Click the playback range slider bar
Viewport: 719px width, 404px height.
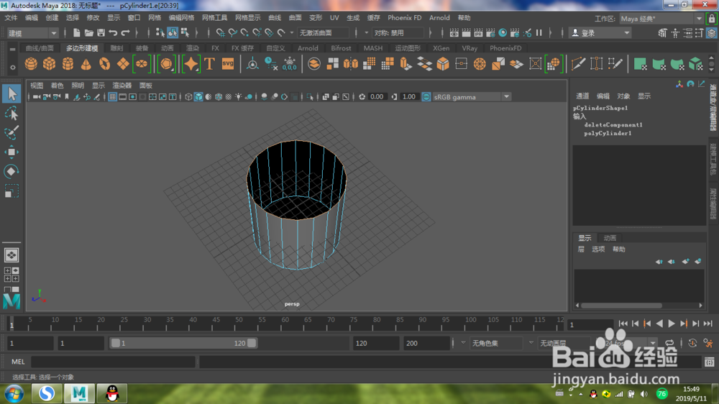point(183,343)
